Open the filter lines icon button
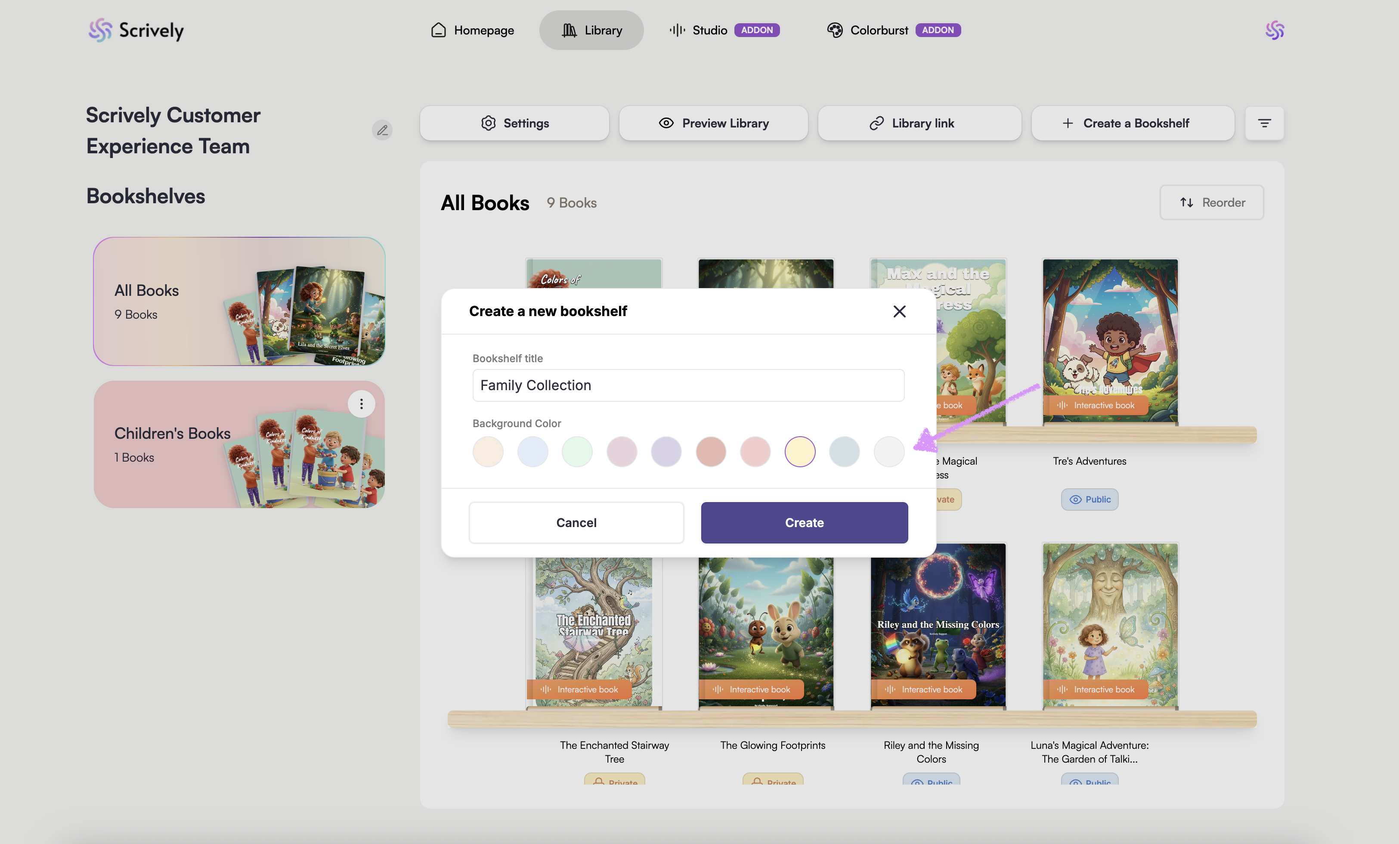1399x844 pixels. click(1264, 123)
